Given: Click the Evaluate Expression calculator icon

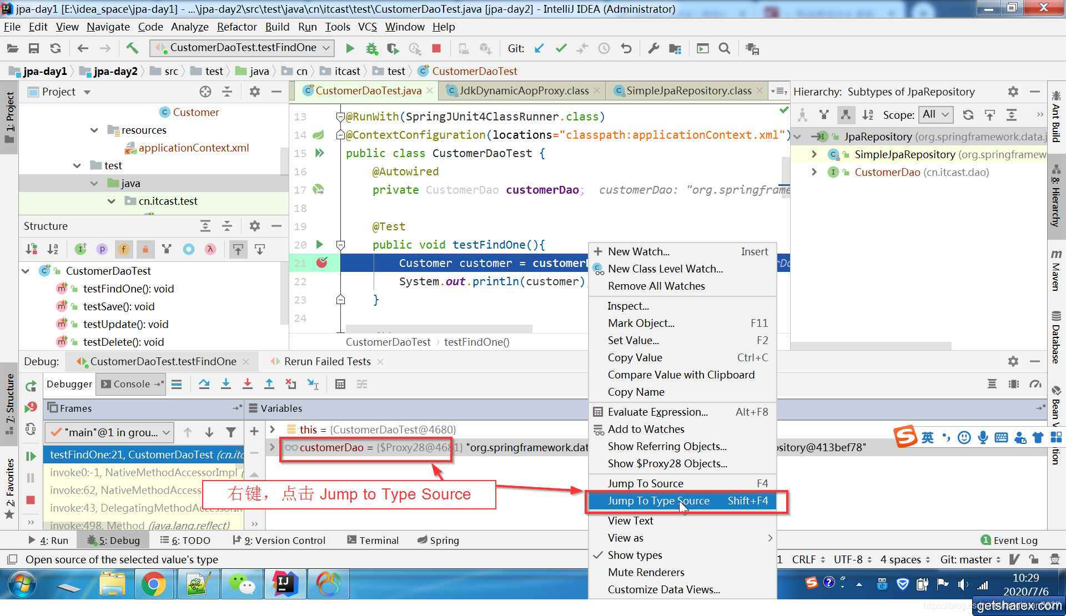Looking at the screenshot, I should coord(340,384).
